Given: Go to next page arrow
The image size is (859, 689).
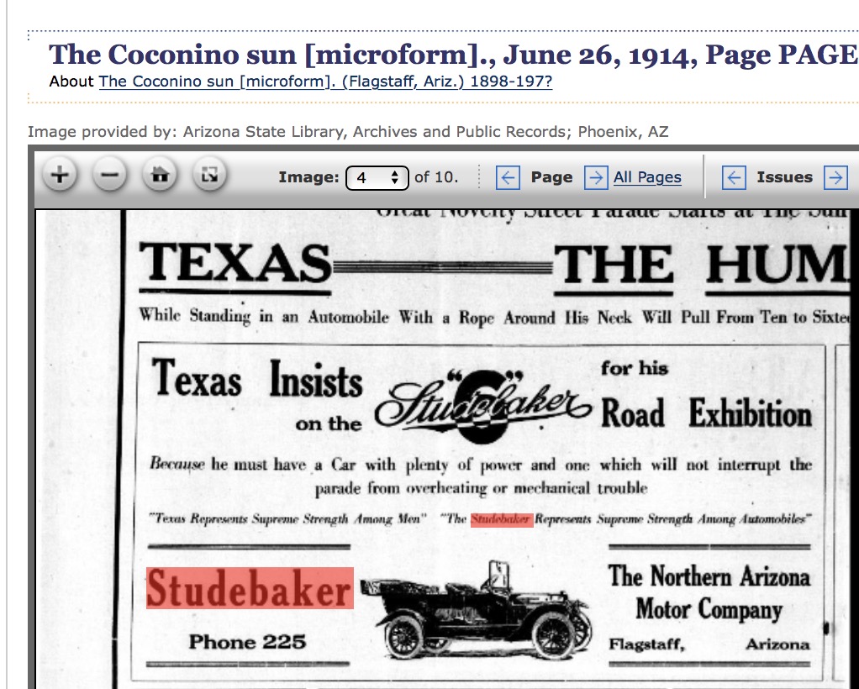Looking at the screenshot, I should [x=596, y=178].
